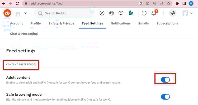
Task: Click the Search Reddit field
Action: (x=64, y=13)
